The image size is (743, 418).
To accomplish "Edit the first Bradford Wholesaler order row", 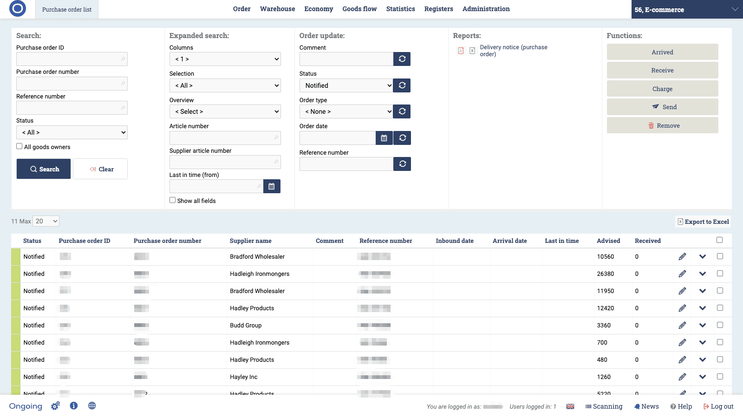I will 682,256.
